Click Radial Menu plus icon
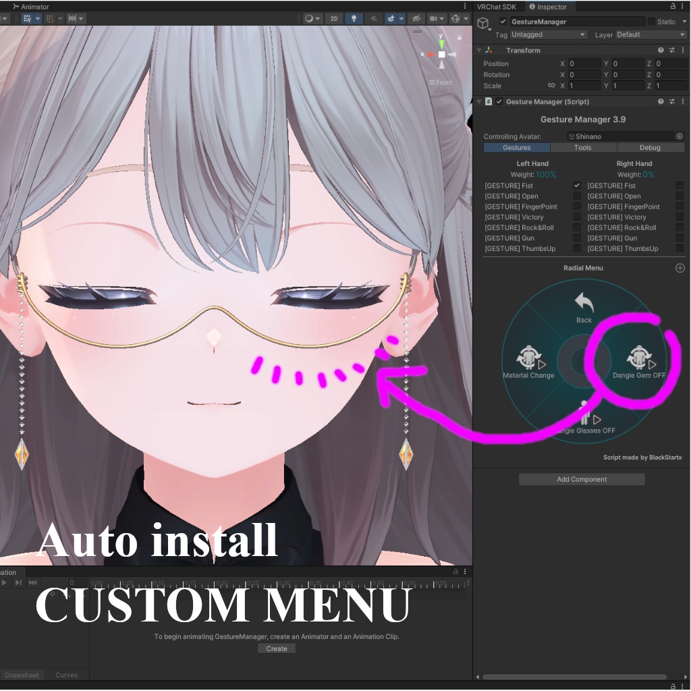 click(680, 268)
